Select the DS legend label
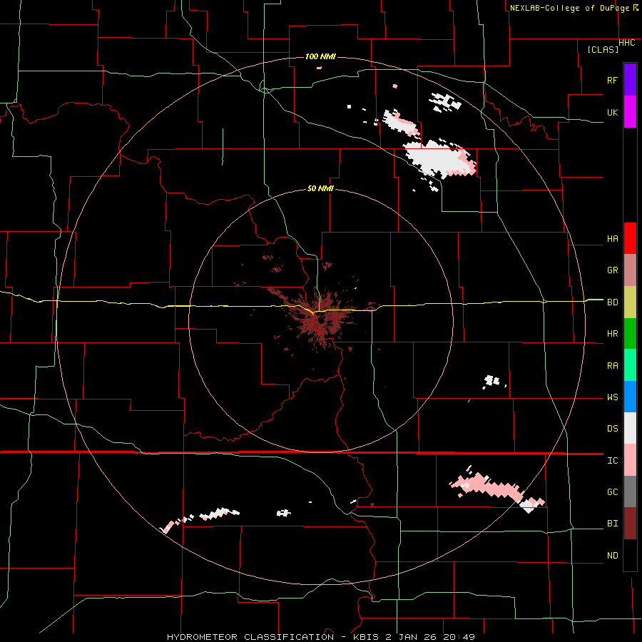The image size is (642, 642). 612,429
